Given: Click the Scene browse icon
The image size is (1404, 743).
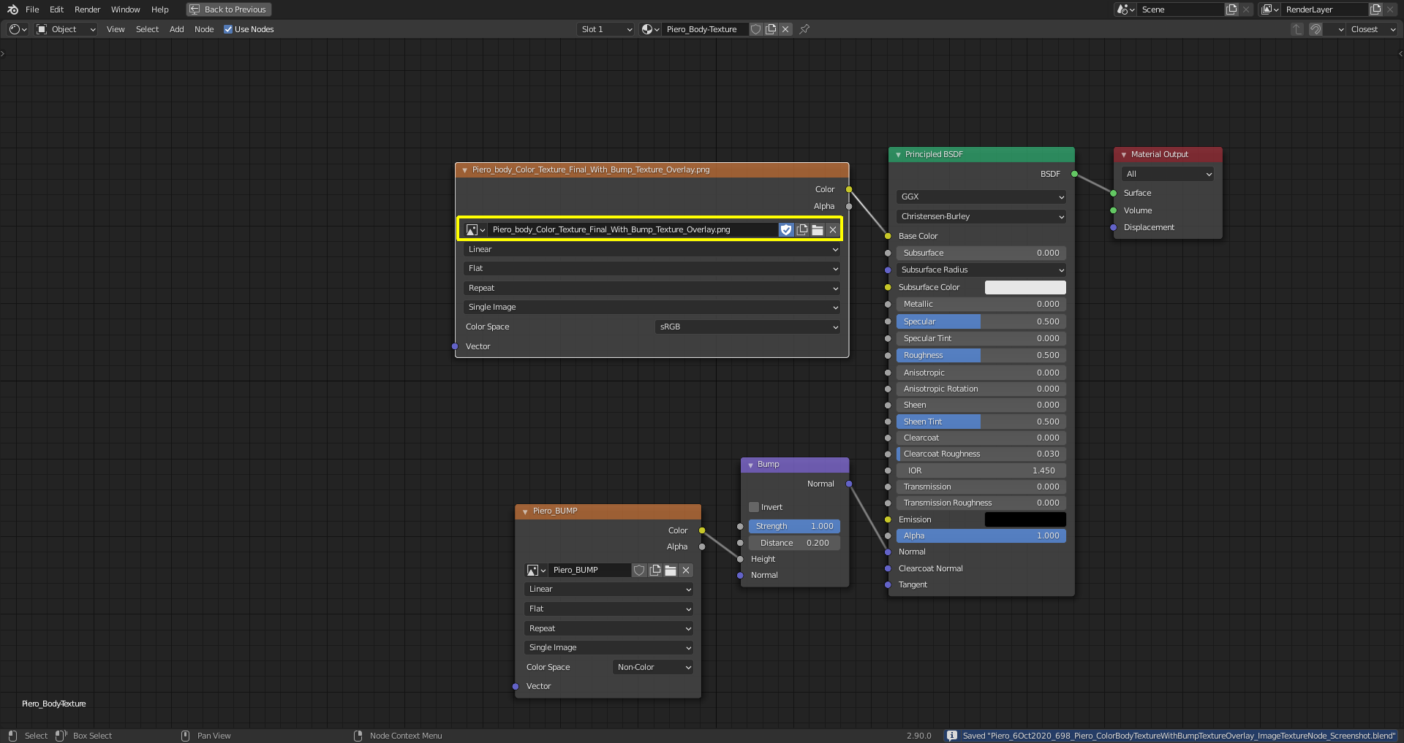Looking at the screenshot, I should coord(1126,9).
